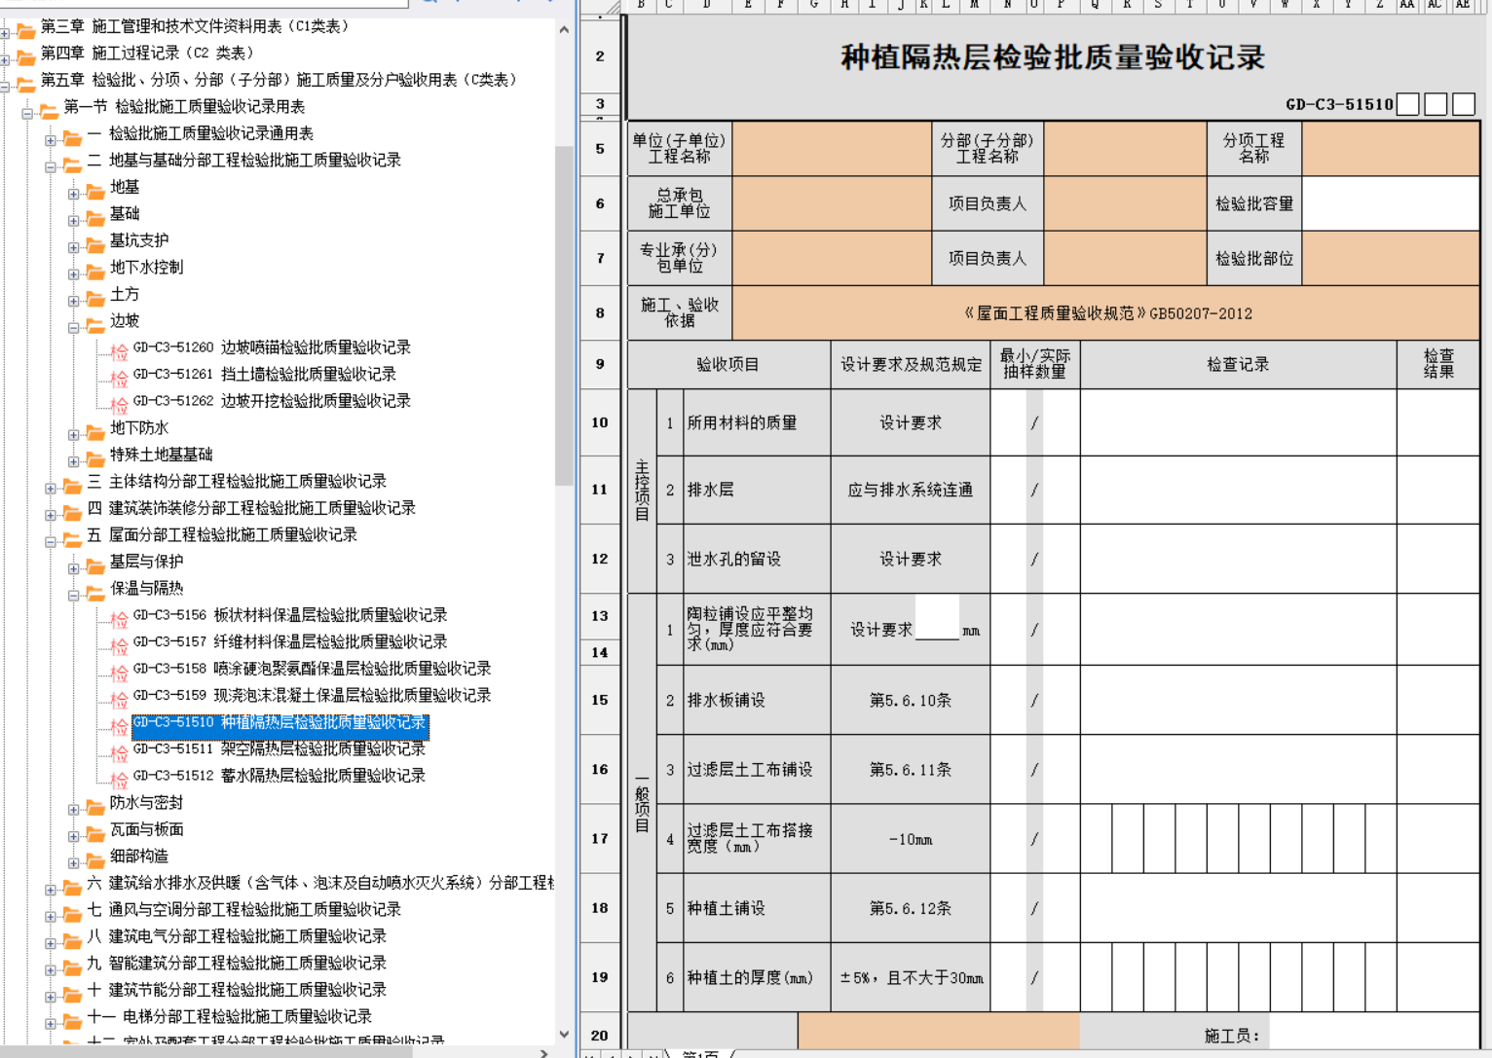Select 四 建筑装饰装修分部工程检验批施工质量验收记录

(251, 508)
